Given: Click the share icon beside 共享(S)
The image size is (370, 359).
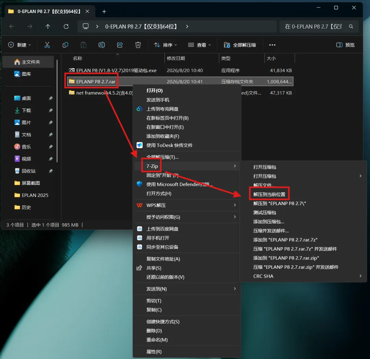Looking at the screenshot, I should pos(139,268).
